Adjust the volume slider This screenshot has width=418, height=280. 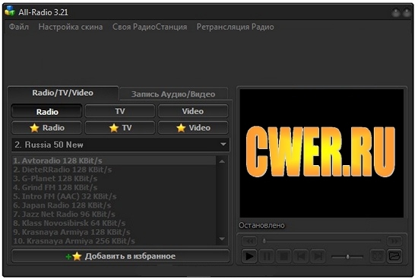coord(347,256)
